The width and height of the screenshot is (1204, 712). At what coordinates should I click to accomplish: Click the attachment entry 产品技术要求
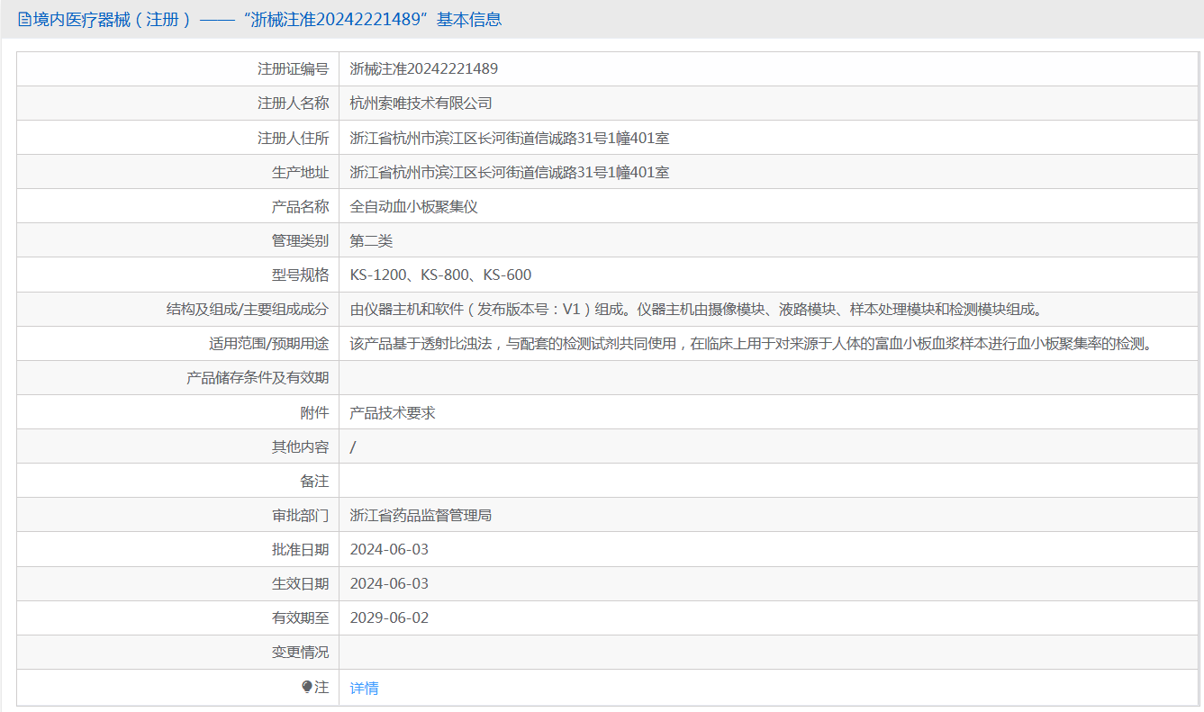tap(392, 412)
